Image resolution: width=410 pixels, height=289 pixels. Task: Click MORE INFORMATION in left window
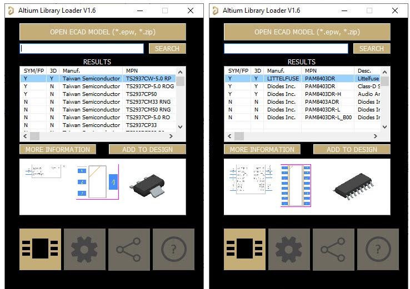click(58, 149)
